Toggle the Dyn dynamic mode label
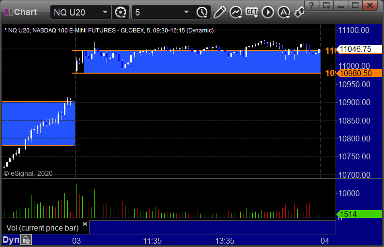384x247 pixels. click(11, 240)
